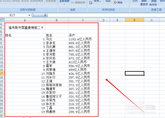Expand the Refresh All (全部刷新) dropdown arrow

64,5
